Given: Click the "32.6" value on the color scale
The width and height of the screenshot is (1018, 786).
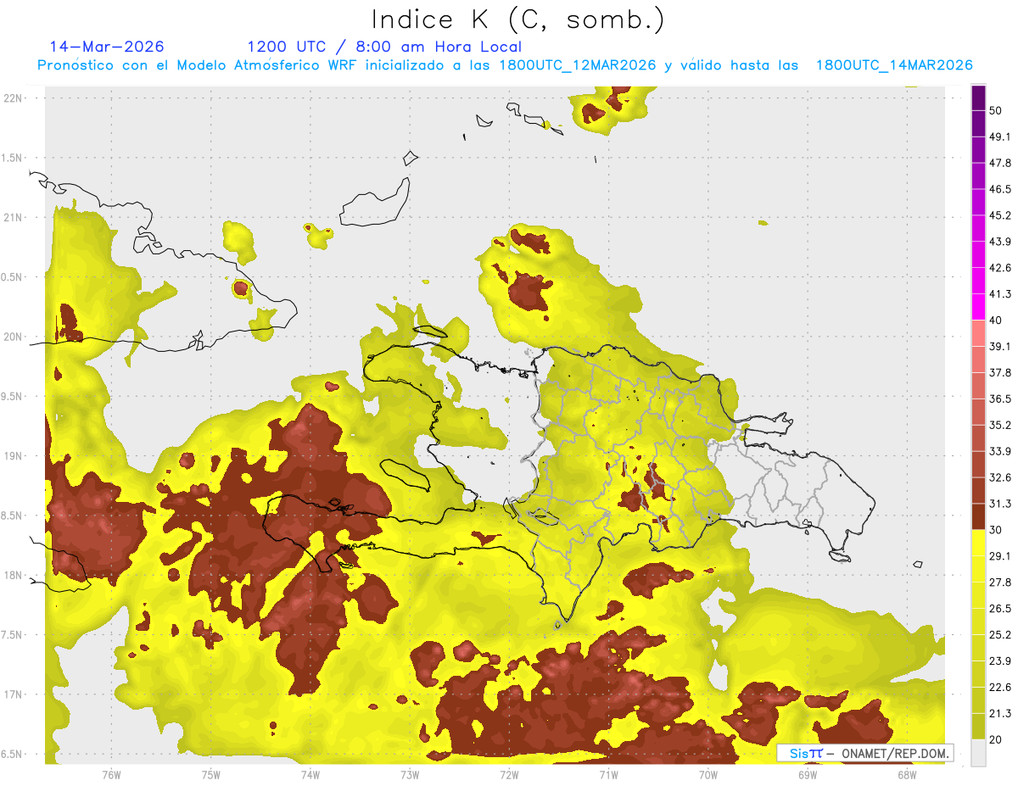Looking at the screenshot, I should (x=1000, y=477).
